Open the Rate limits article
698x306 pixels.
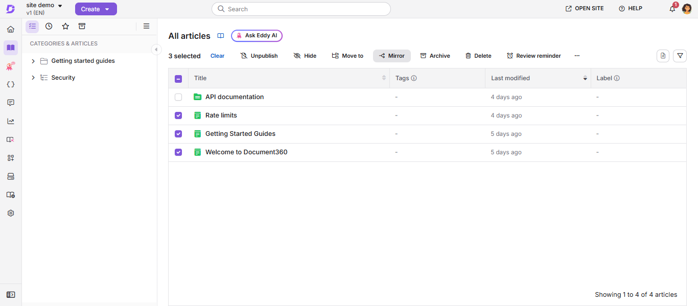click(221, 115)
